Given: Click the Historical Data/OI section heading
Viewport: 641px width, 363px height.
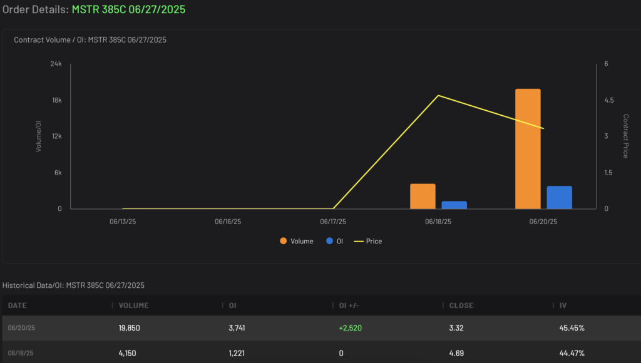Looking at the screenshot, I should click(x=73, y=285).
